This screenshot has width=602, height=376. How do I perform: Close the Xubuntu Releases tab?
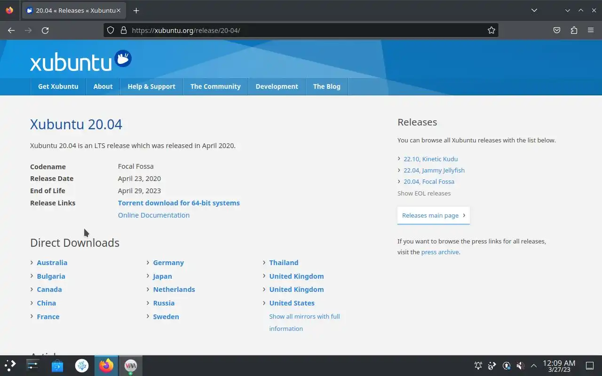(119, 10)
